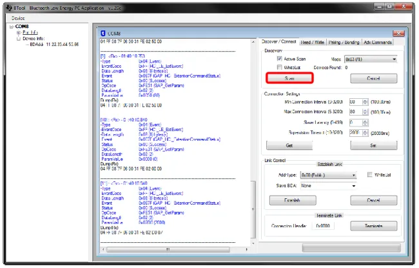Adjust the Min Connection Interval stepper
Viewport: 419px width, 268px height.
365,102
